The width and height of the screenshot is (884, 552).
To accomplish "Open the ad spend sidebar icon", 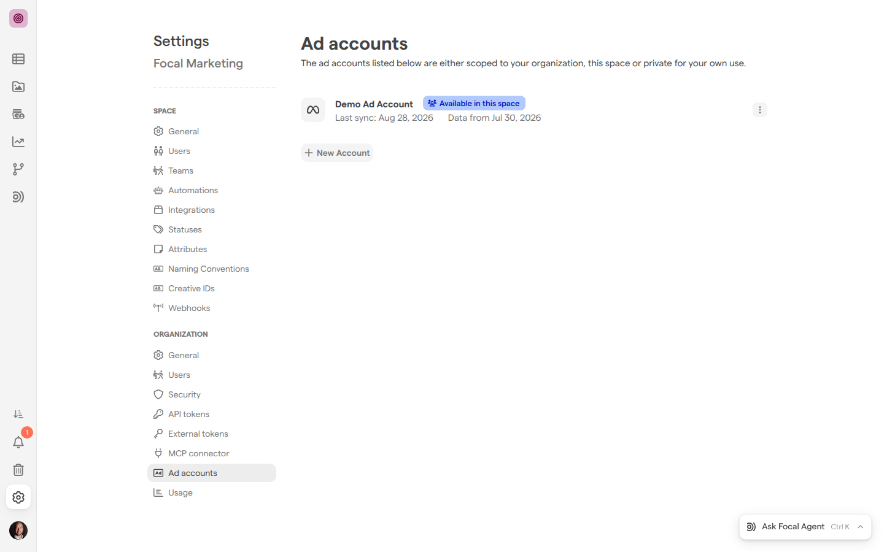I will point(18,114).
